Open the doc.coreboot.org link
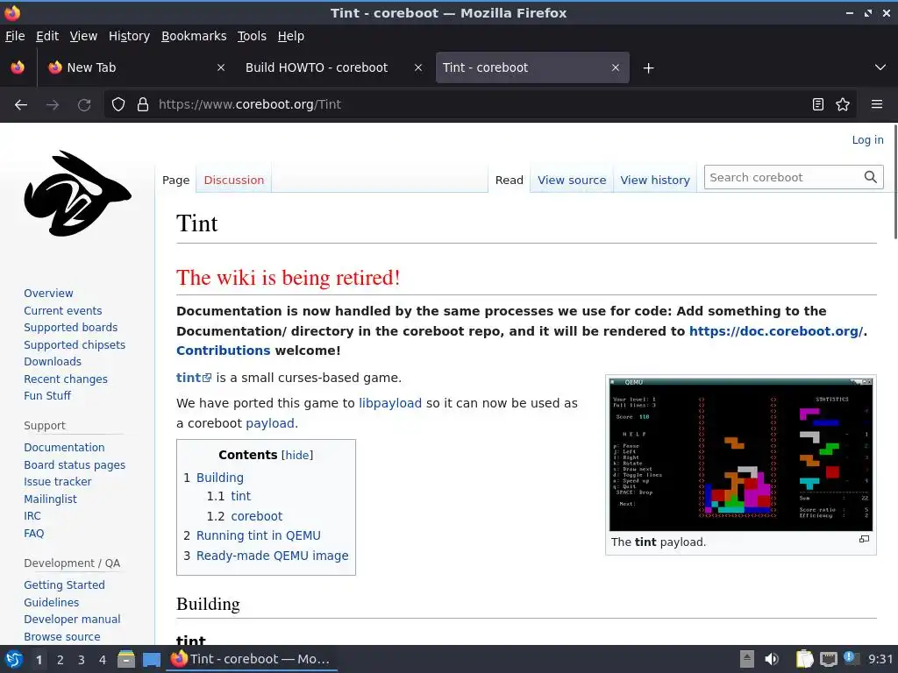Image resolution: width=898 pixels, height=673 pixels. [x=776, y=331]
